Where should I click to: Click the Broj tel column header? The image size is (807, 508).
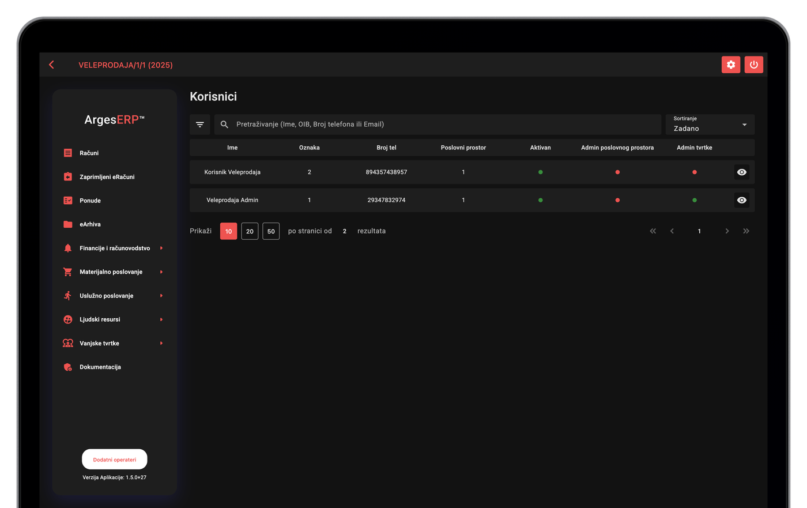pos(386,148)
